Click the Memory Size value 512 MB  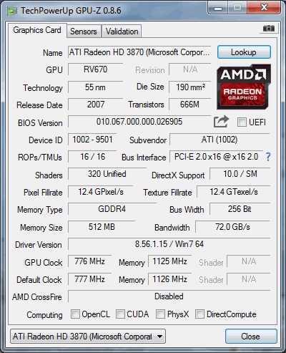click(x=102, y=227)
